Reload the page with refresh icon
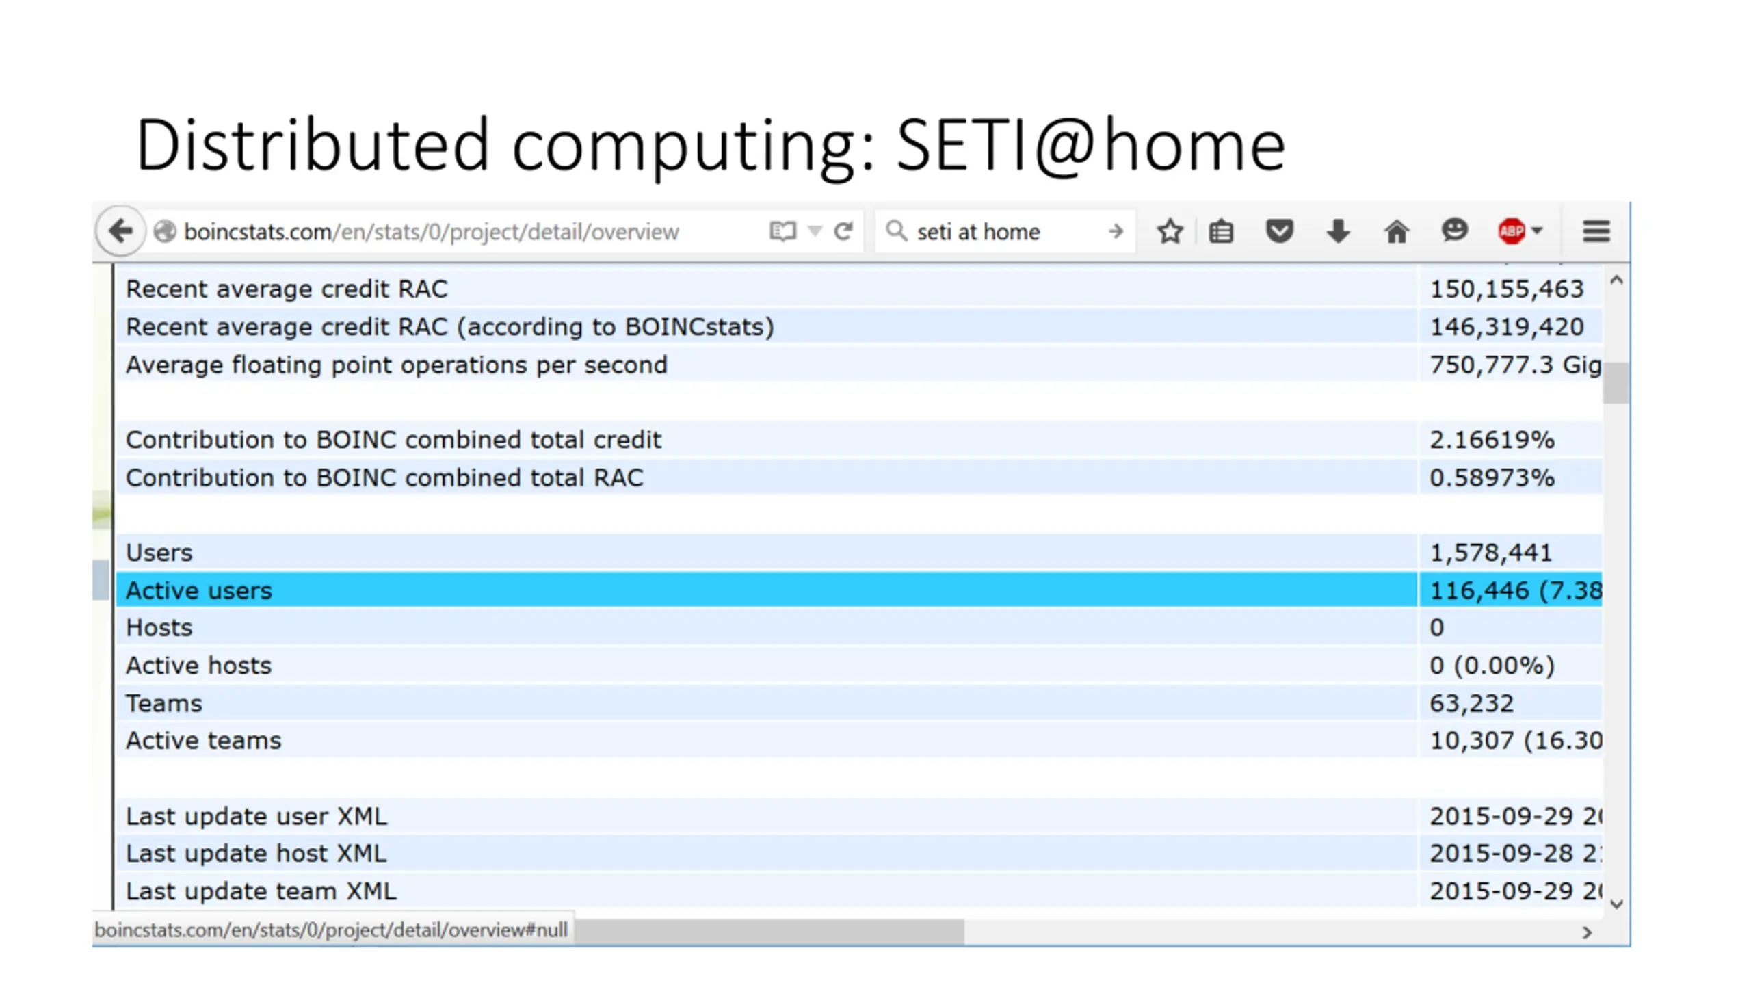 pyautogui.click(x=843, y=231)
